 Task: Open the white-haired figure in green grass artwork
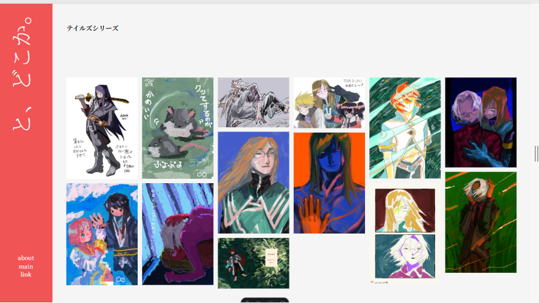point(481,222)
